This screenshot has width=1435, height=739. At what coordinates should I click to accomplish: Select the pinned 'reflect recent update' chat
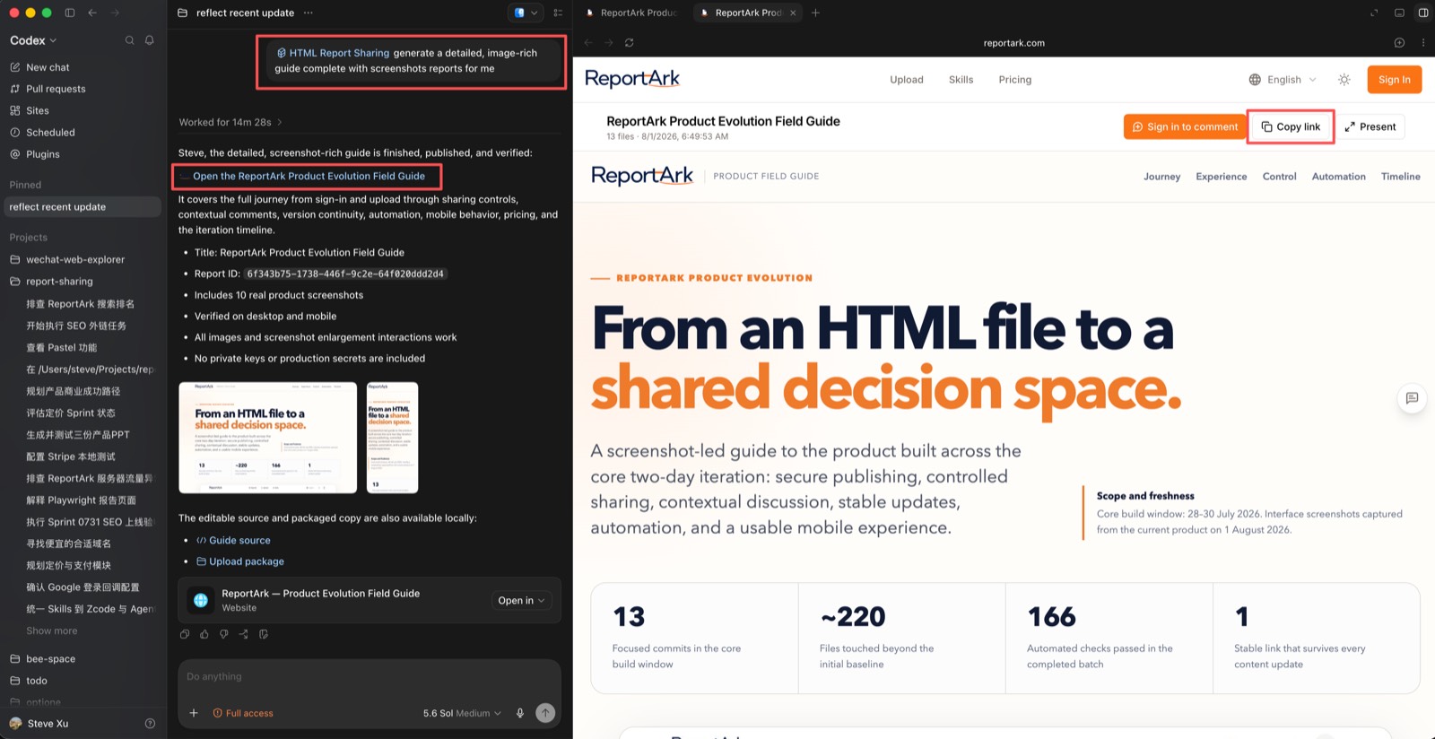83,207
